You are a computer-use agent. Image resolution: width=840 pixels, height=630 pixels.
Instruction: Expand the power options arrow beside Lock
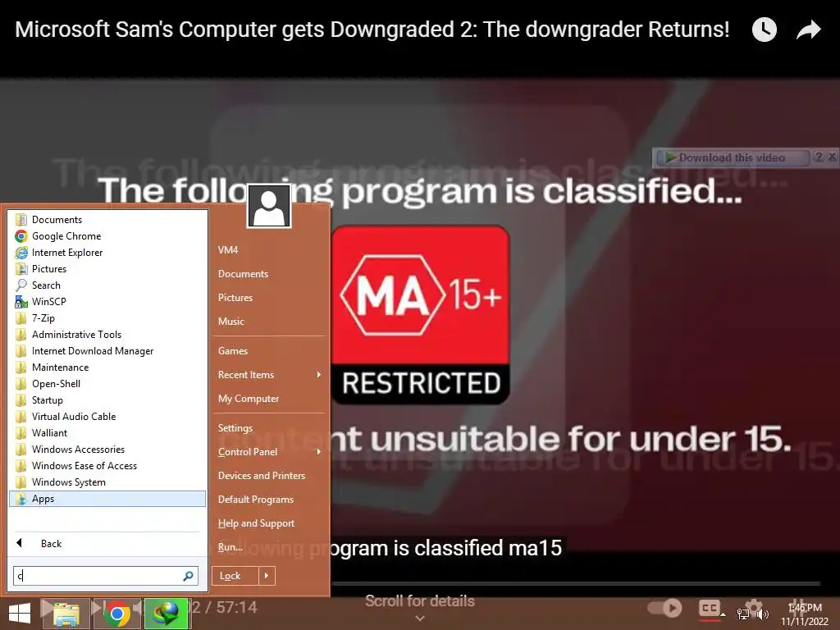(267, 576)
